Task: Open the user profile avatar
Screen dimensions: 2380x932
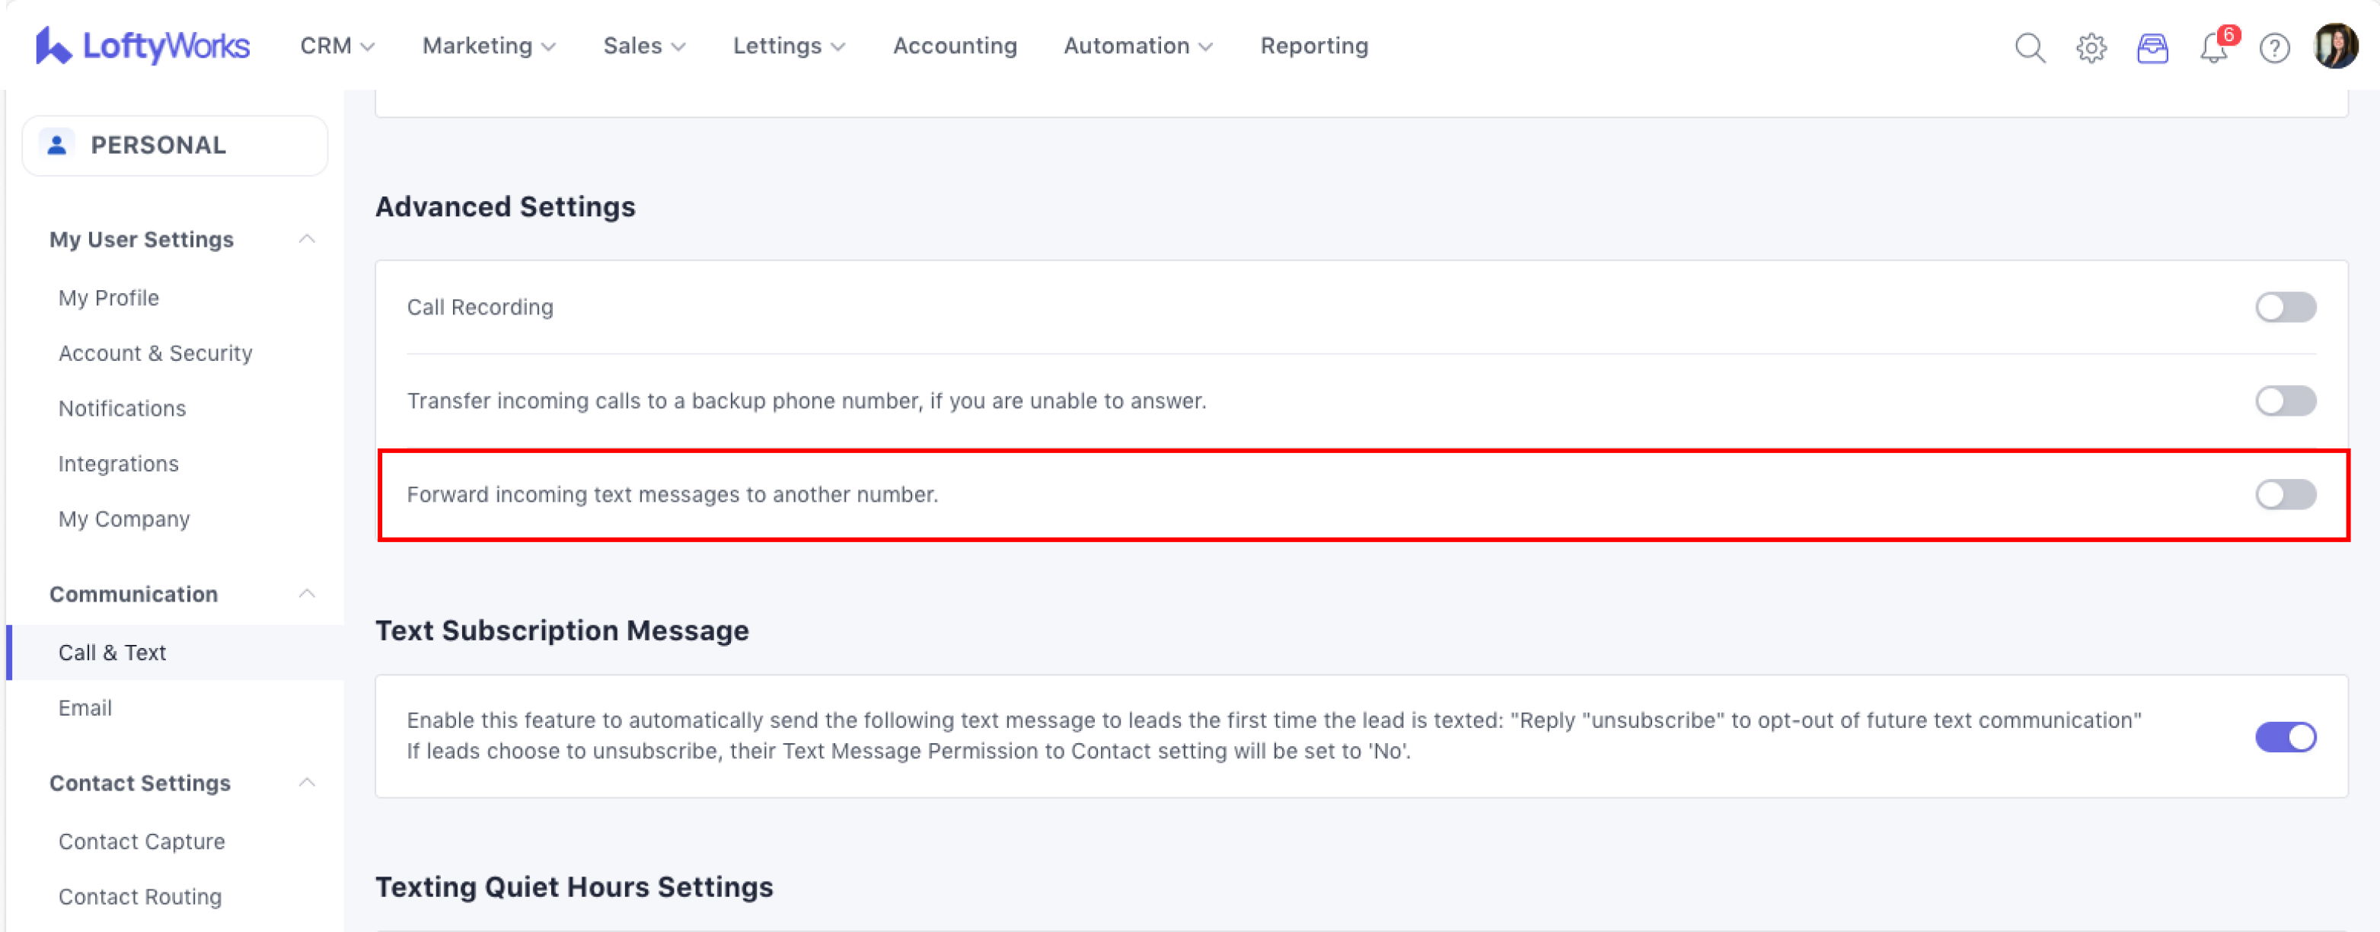Action: pyautogui.click(x=2335, y=45)
